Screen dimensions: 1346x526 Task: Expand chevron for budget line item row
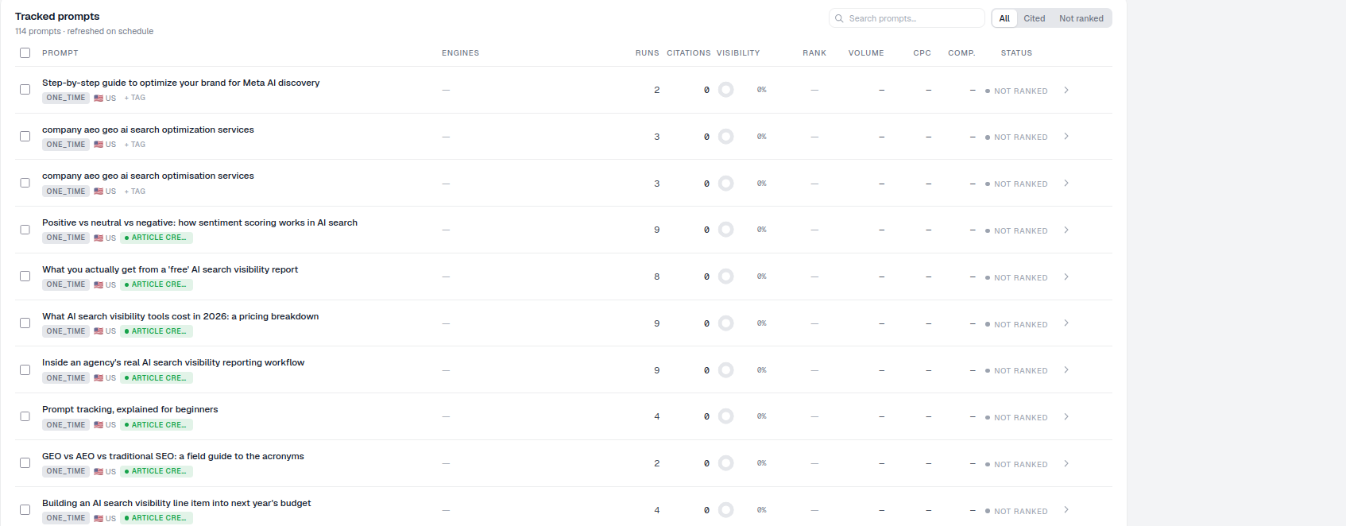[x=1066, y=510]
